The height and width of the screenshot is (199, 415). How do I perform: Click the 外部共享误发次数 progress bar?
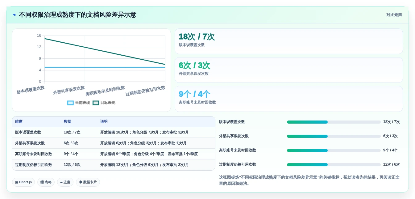click(x=334, y=136)
